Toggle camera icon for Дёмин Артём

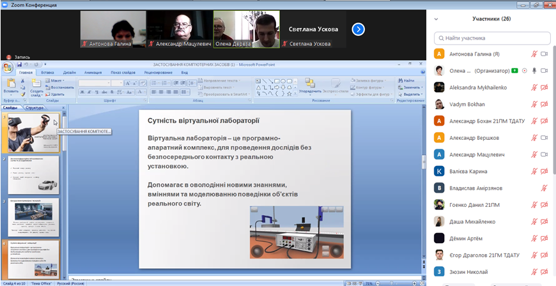(545, 238)
